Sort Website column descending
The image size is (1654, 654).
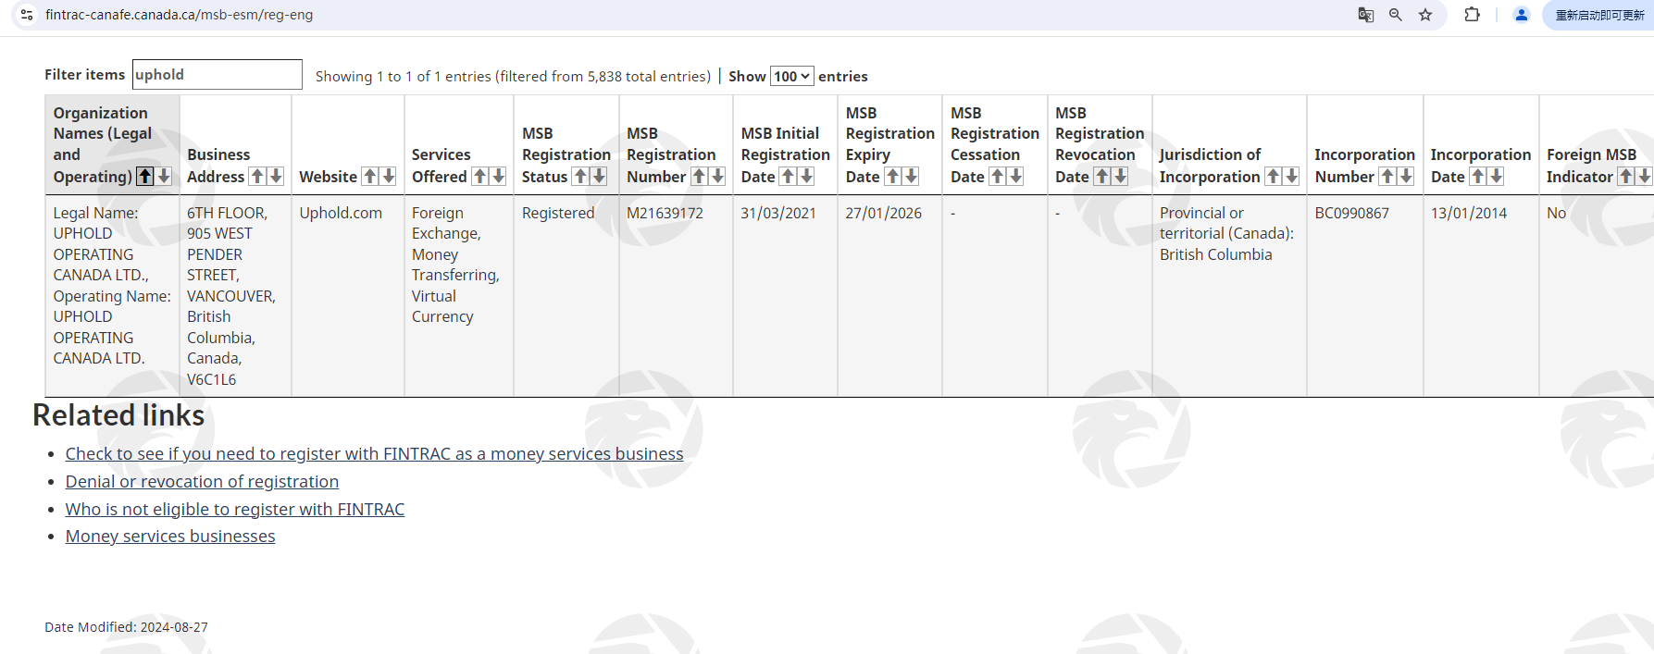point(389,176)
